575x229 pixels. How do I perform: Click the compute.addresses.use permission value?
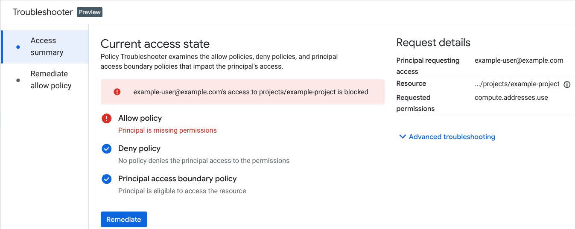click(x=511, y=98)
